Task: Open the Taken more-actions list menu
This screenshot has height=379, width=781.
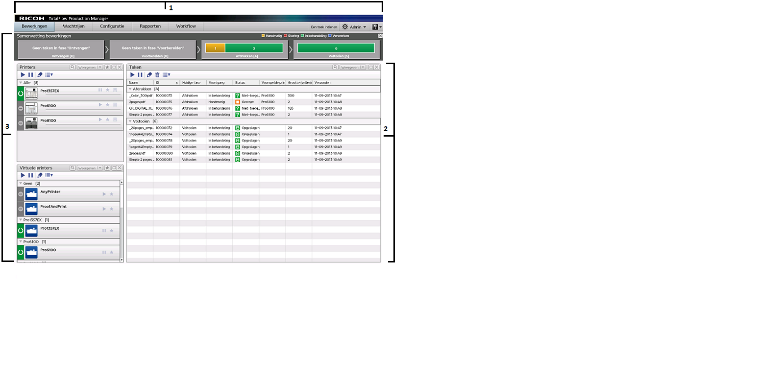Action: [x=167, y=75]
